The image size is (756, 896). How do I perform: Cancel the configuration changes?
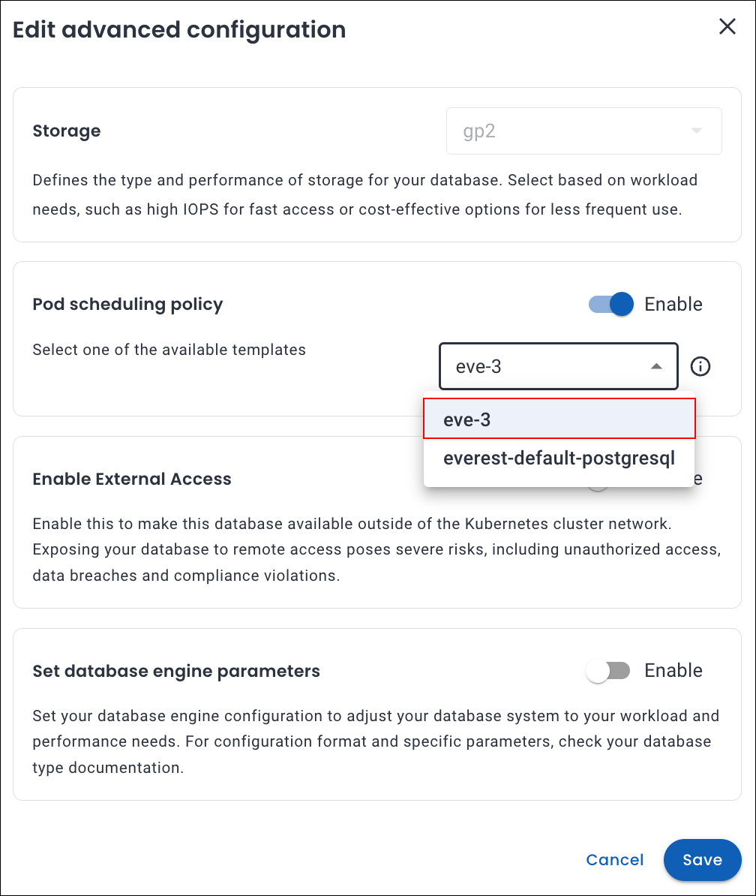pos(614,860)
